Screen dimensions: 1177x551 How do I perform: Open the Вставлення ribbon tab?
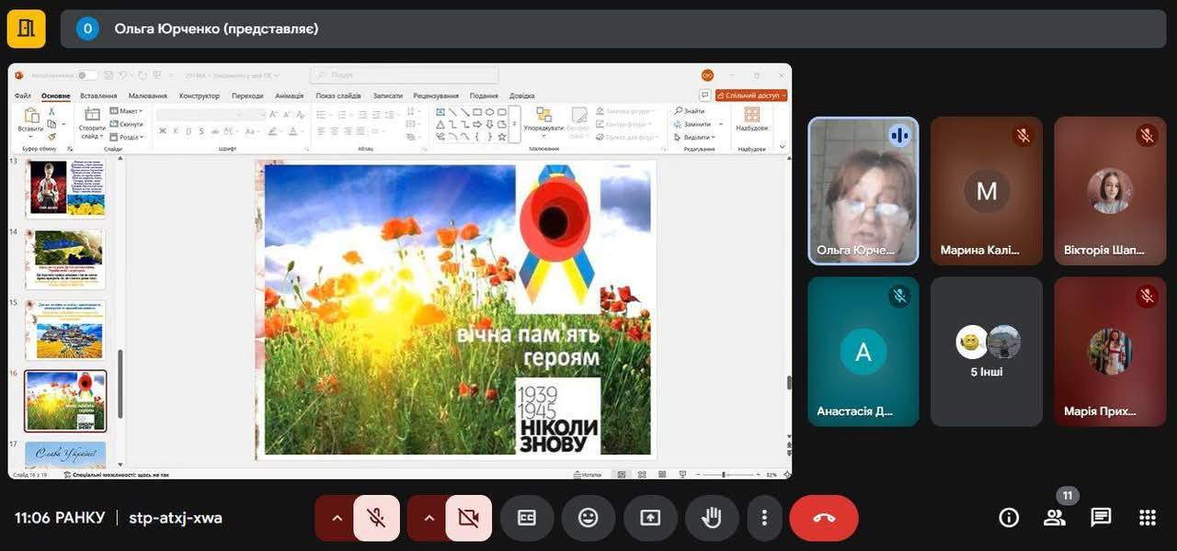98,96
